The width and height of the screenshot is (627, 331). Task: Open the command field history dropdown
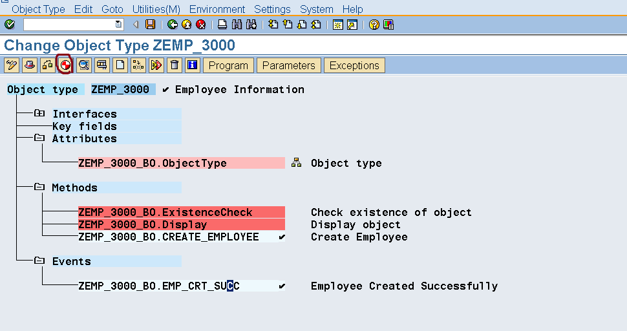118,25
